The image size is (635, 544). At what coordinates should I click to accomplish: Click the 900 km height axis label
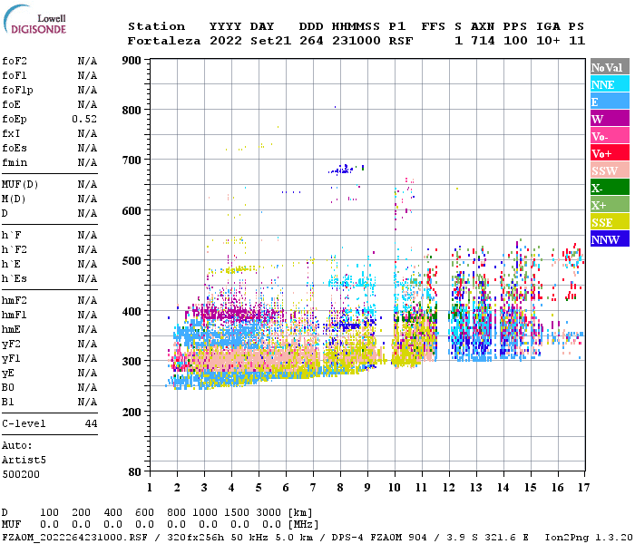[x=132, y=61]
